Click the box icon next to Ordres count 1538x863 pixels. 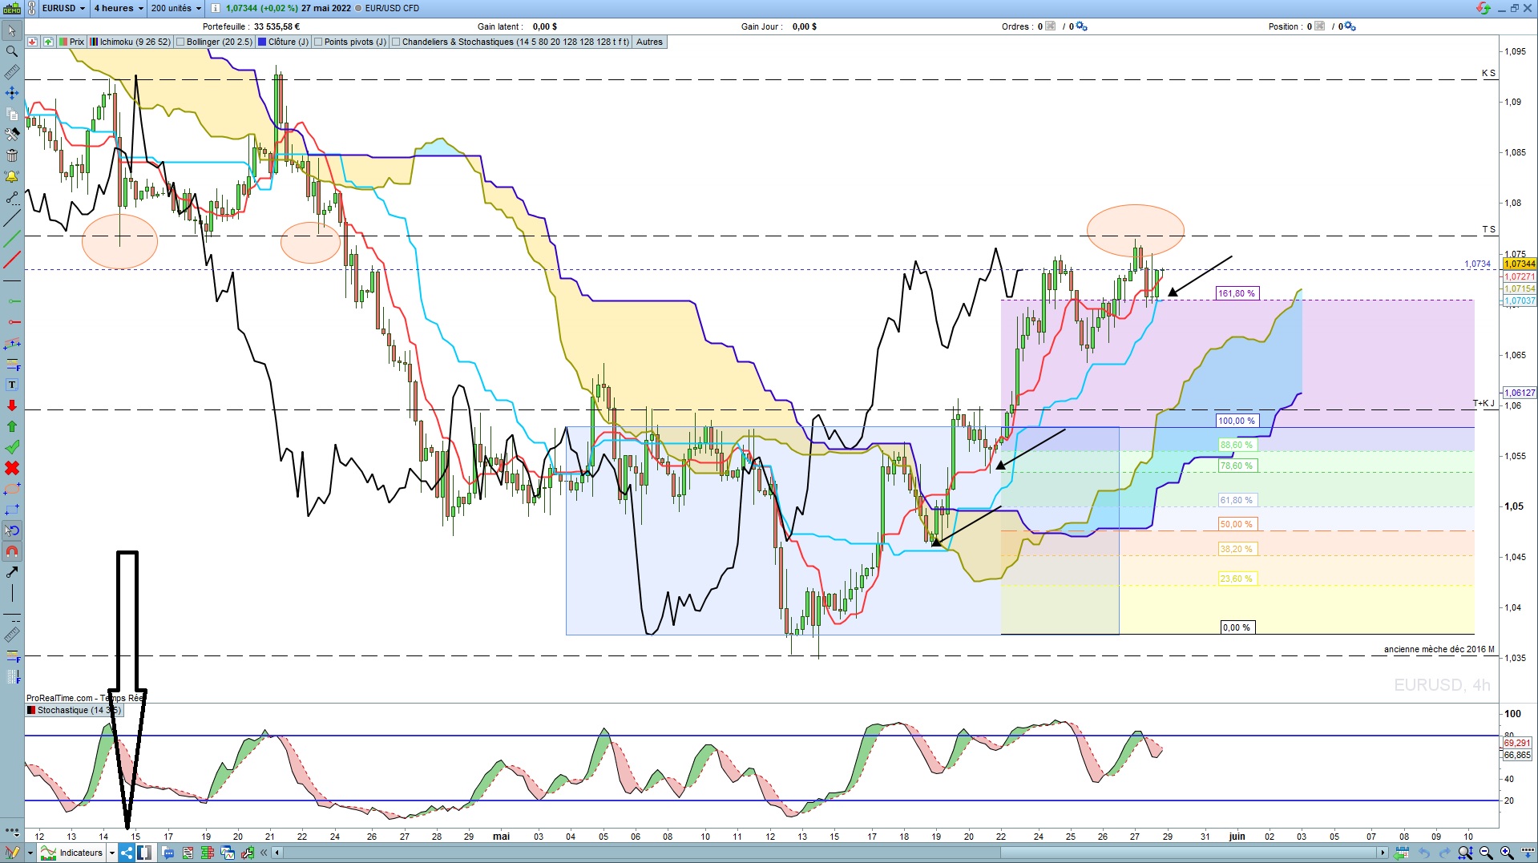pos(1051,26)
